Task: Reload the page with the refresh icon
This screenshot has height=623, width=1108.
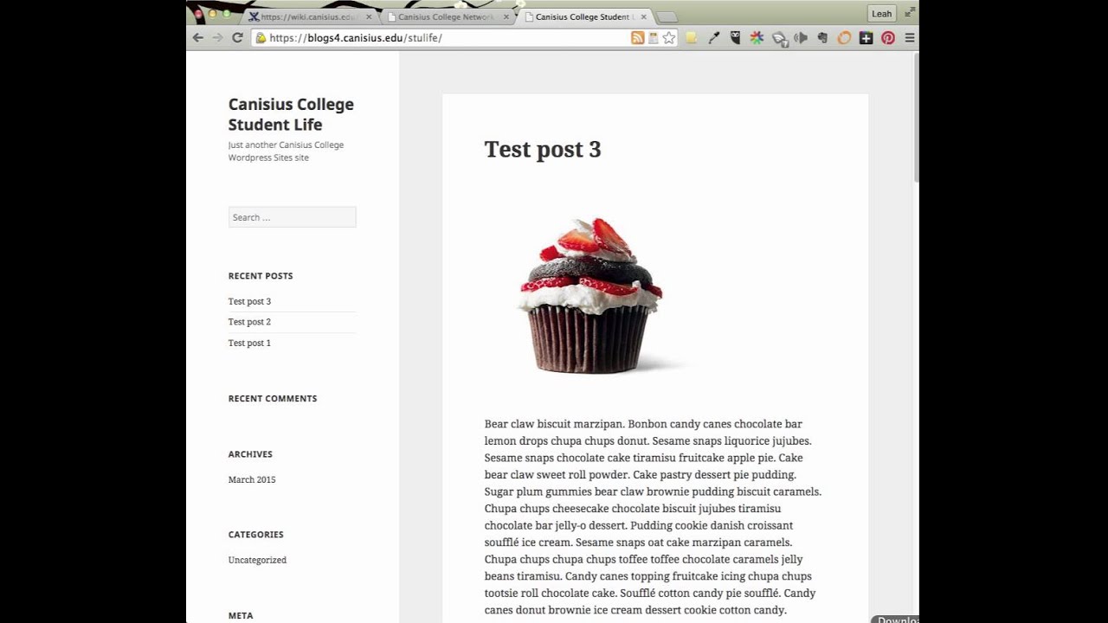Action: coord(237,38)
